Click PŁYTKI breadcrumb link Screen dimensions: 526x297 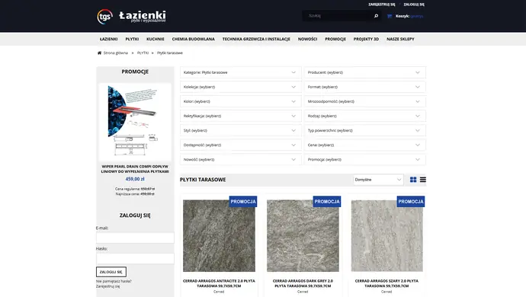[x=143, y=53]
